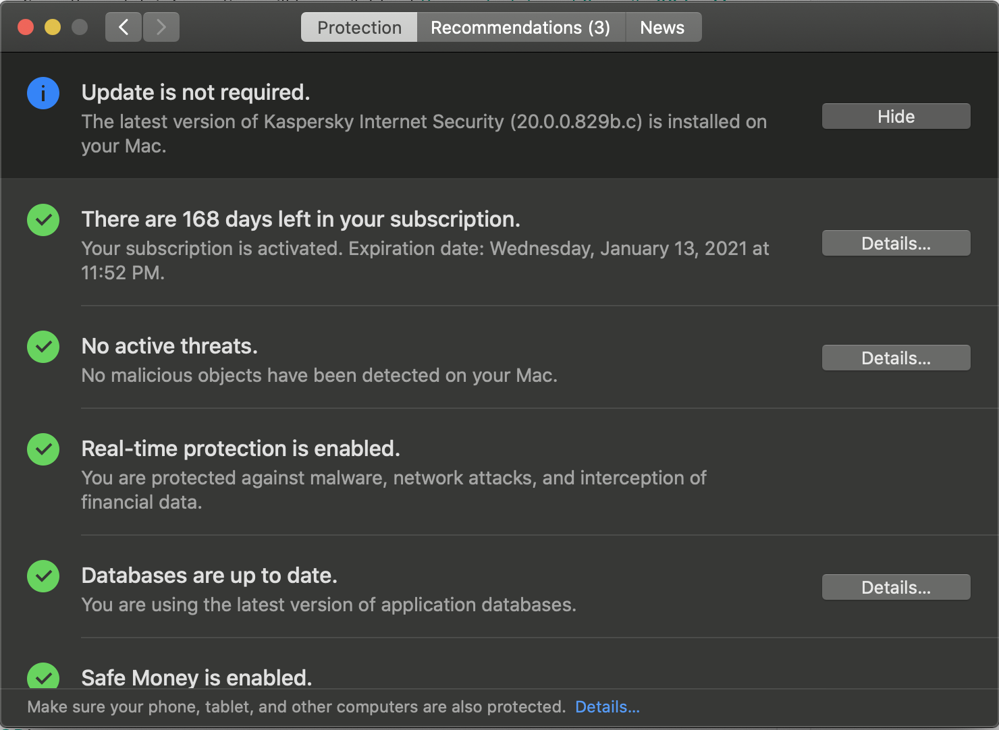Click green checkmark for Databases up to date
This screenshot has width=999, height=730.
pos(43,576)
